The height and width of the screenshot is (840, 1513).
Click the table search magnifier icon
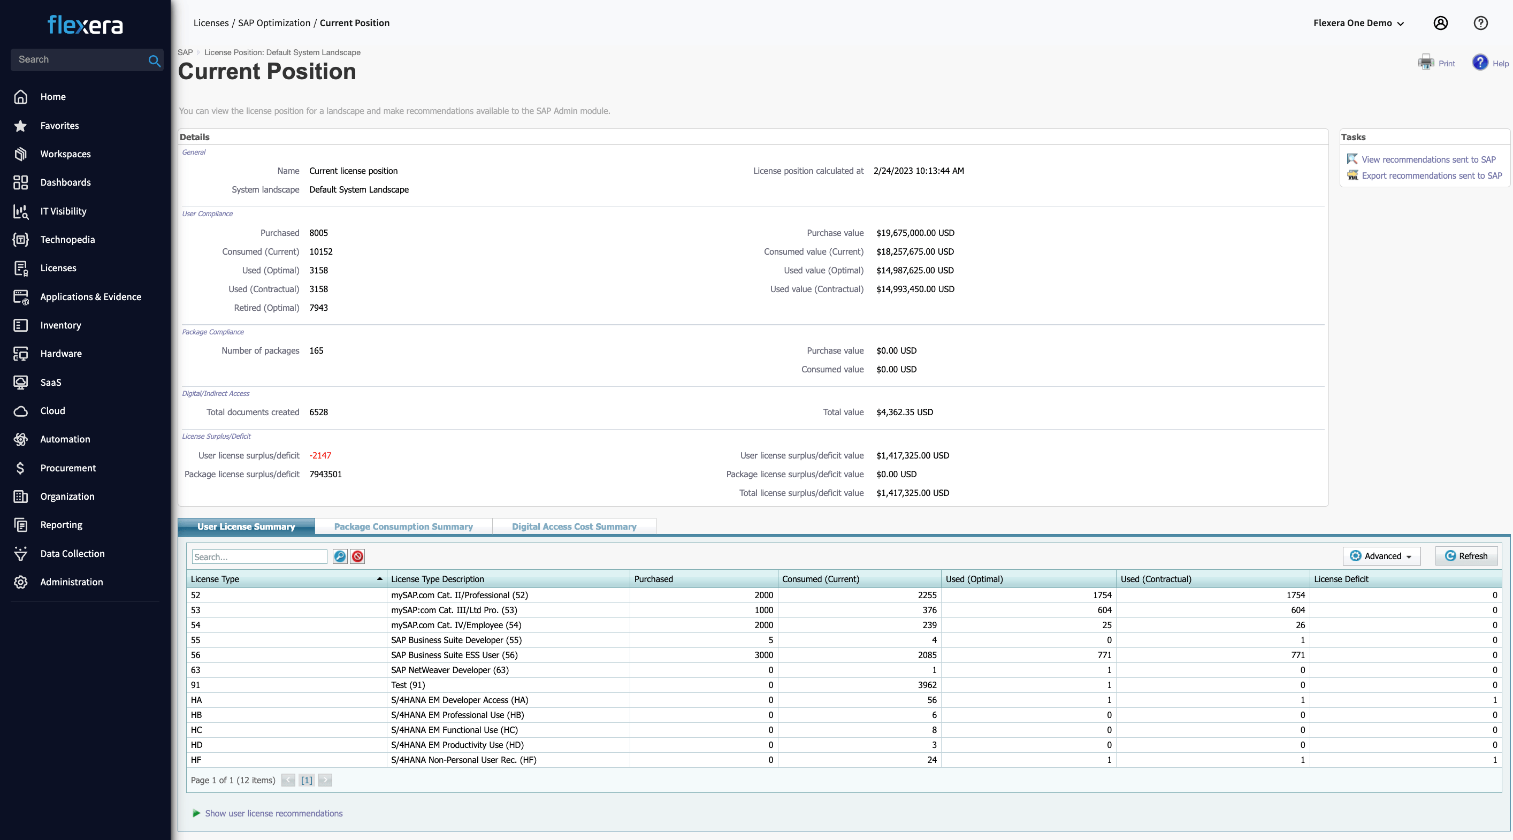pos(340,556)
